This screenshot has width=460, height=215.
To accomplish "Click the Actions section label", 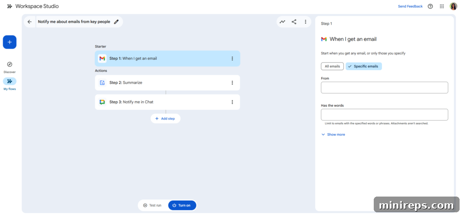I will click(101, 71).
